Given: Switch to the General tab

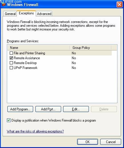Looking at the screenshot, I should tap(10, 14).
